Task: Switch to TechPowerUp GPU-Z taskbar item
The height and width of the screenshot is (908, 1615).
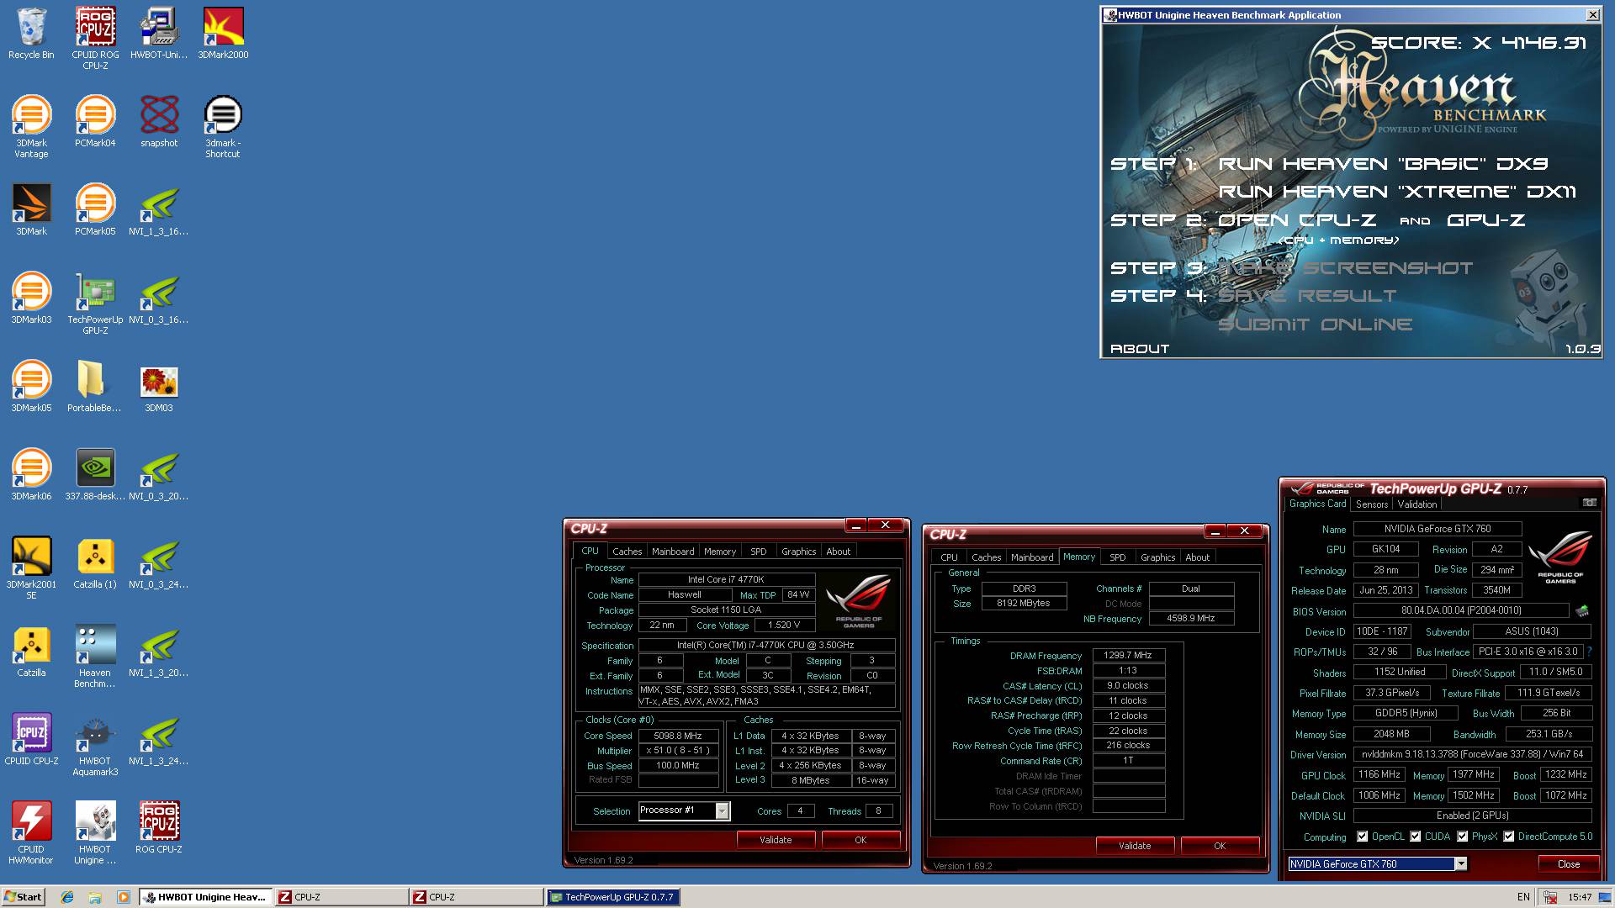Action: 612,897
